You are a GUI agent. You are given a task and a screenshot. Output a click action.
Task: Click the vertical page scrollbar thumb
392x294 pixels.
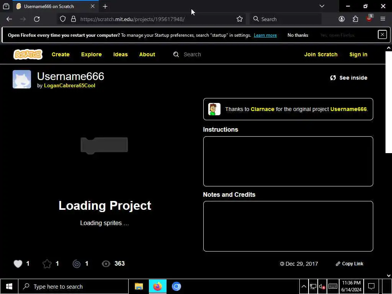point(389,102)
